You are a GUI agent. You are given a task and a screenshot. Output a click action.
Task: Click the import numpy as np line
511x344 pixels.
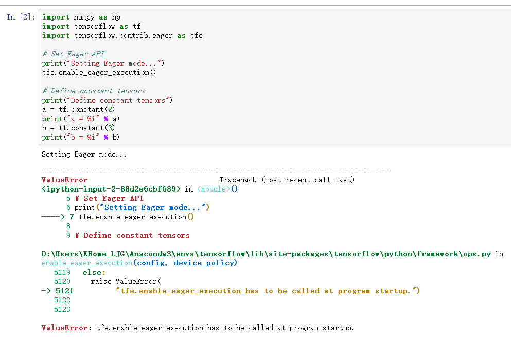coord(81,17)
